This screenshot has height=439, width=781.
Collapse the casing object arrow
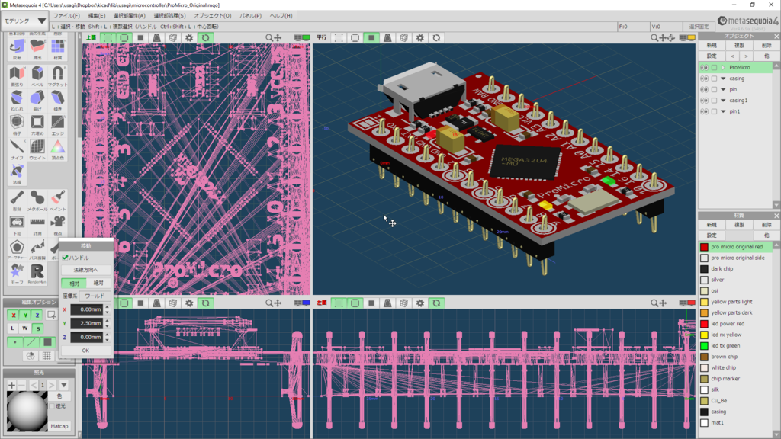tap(723, 79)
